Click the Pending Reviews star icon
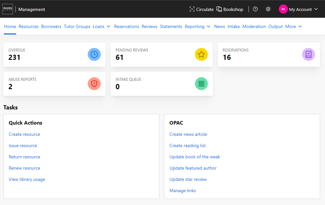325x205 pixels. [201, 54]
